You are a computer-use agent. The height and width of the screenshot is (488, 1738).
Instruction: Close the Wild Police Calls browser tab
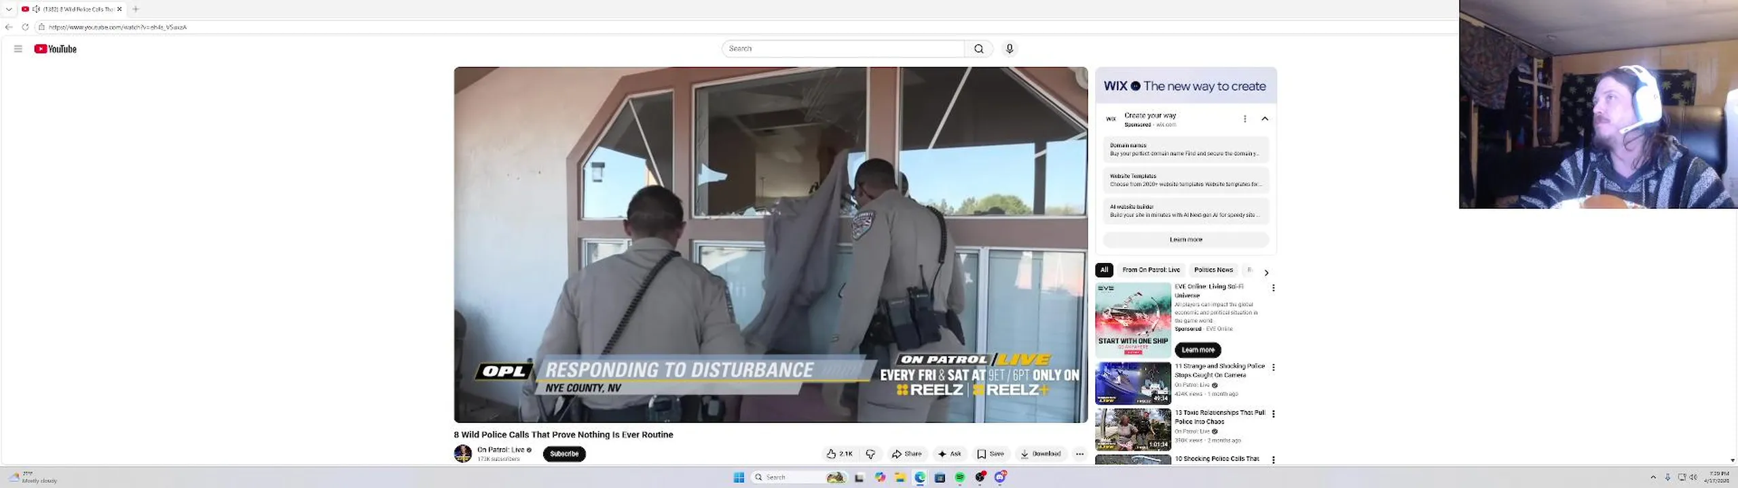(119, 9)
